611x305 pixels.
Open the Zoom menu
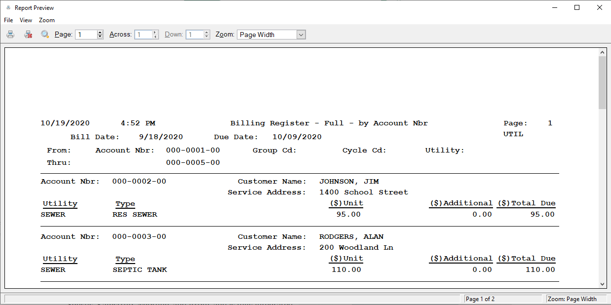(x=47, y=20)
